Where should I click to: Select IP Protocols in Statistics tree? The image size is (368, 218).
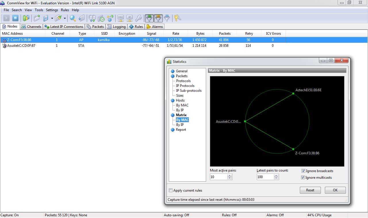coord(185,86)
